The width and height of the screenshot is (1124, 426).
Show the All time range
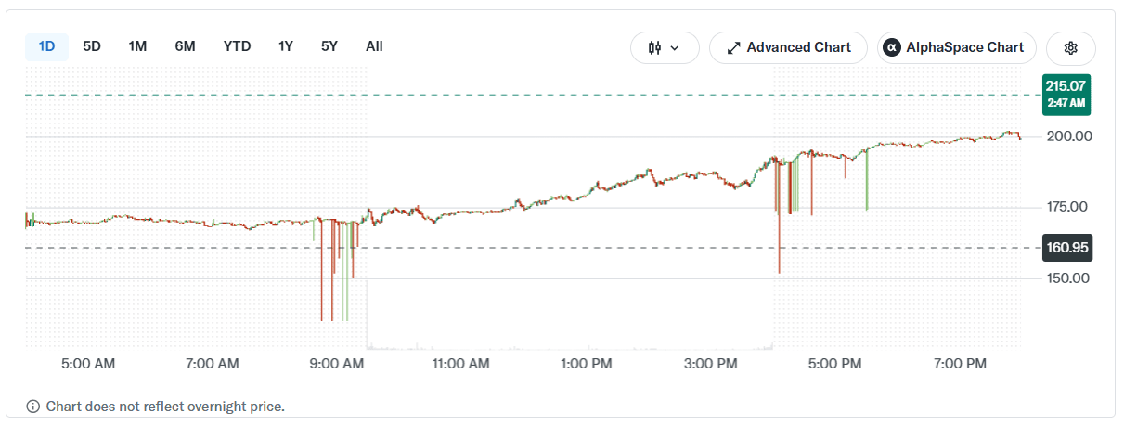(x=374, y=46)
